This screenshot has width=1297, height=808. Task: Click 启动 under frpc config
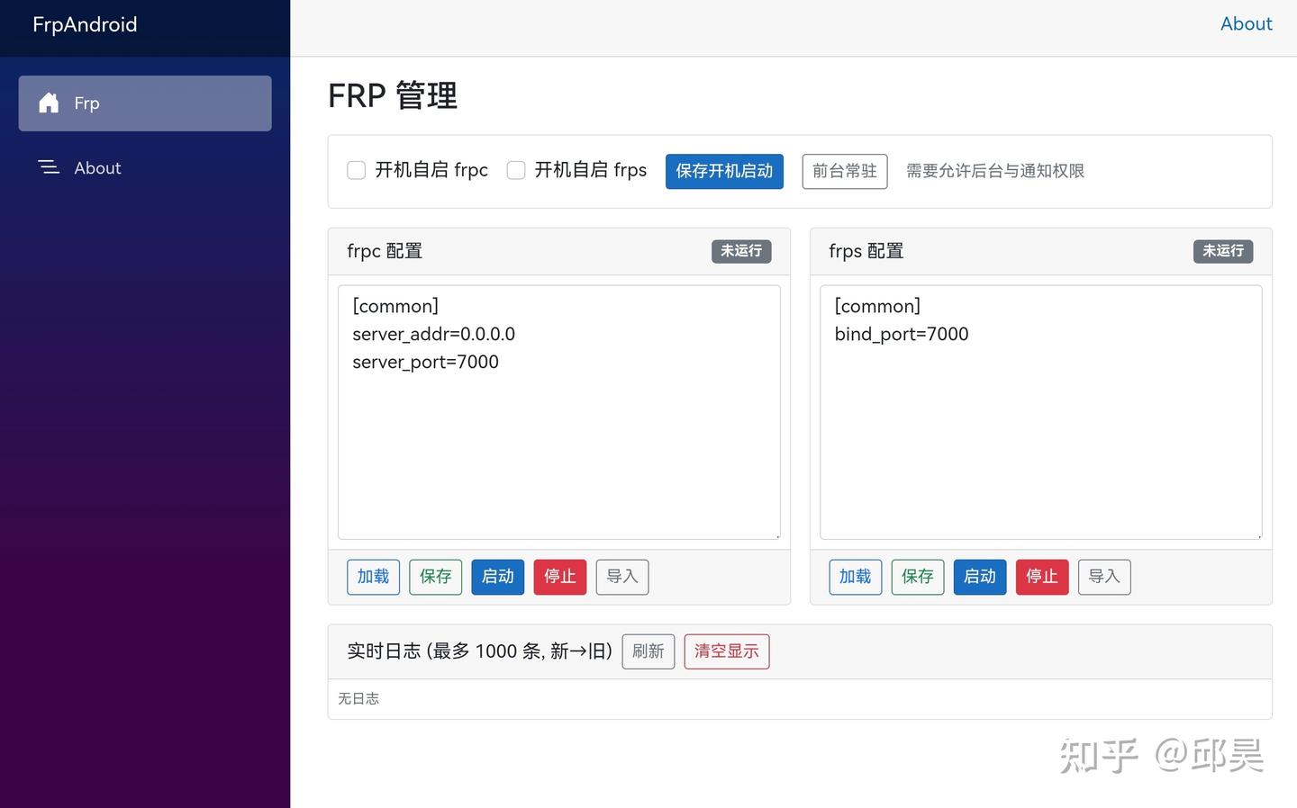(497, 577)
